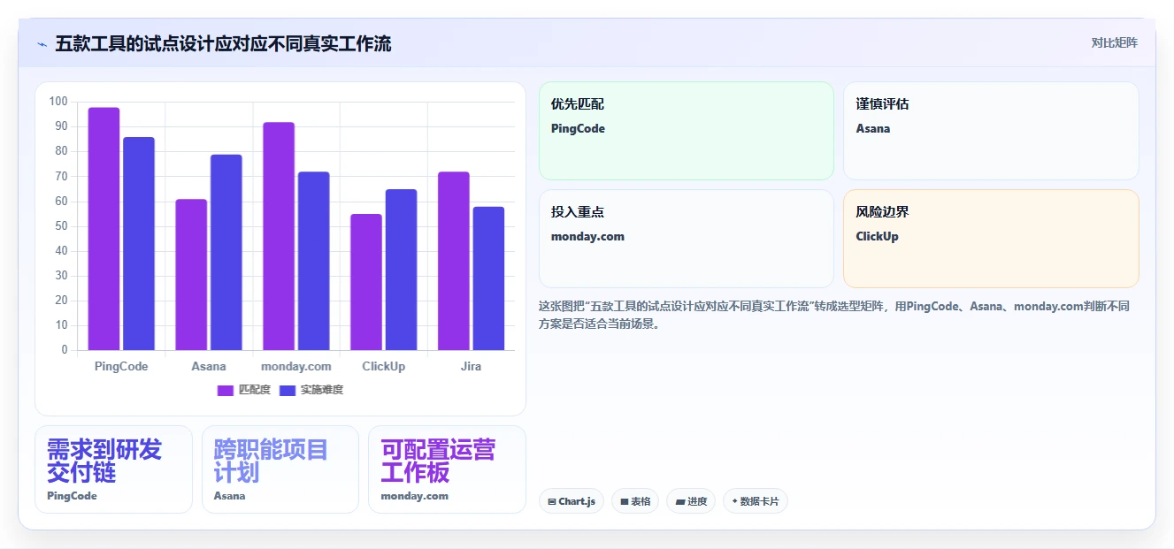The width and height of the screenshot is (1174, 549).
Task: Click monday.com's purple 匹配度 bar
Action: pos(279,236)
